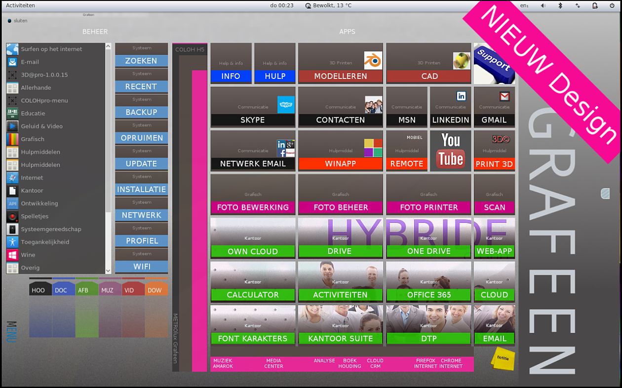The width and height of the screenshot is (622, 388).
Task: Select the DOW folder tab
Action: point(156,289)
